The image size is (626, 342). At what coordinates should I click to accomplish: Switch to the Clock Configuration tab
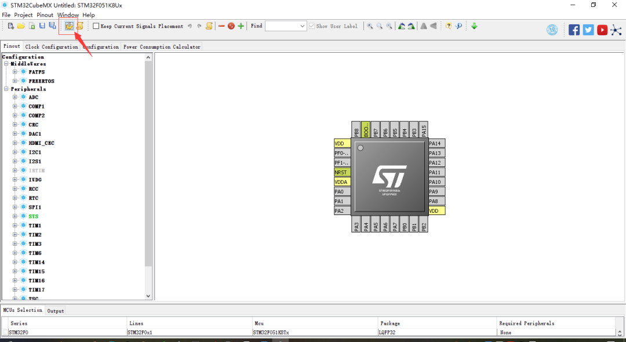pyautogui.click(x=52, y=47)
